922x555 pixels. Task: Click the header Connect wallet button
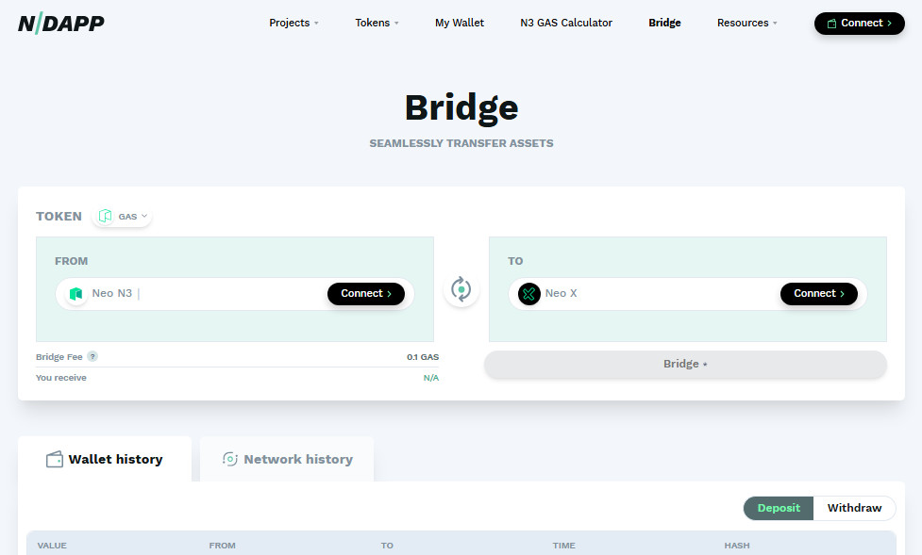(x=859, y=24)
